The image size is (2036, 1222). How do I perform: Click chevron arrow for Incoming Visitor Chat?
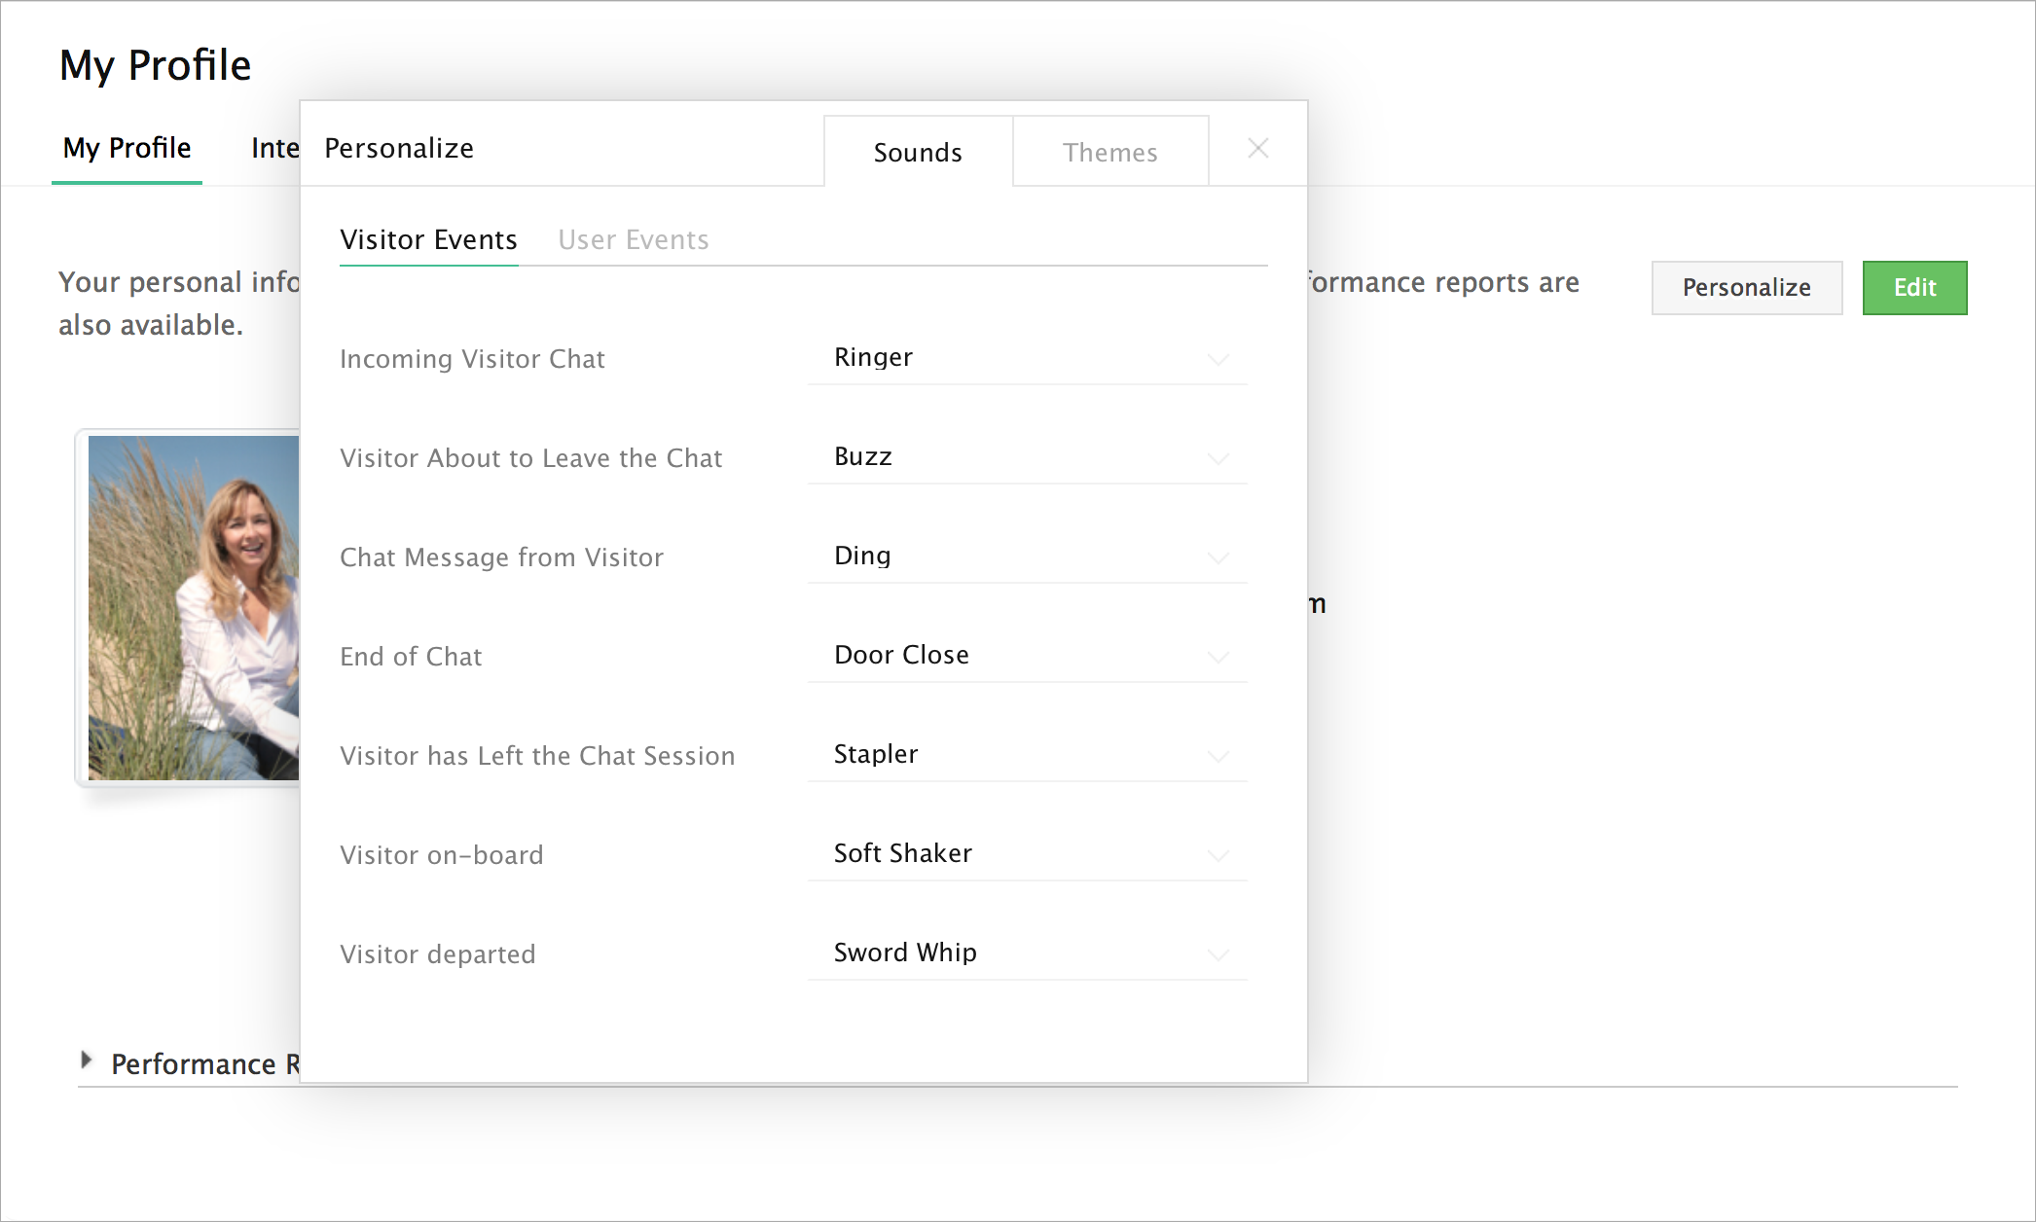pos(1218,359)
